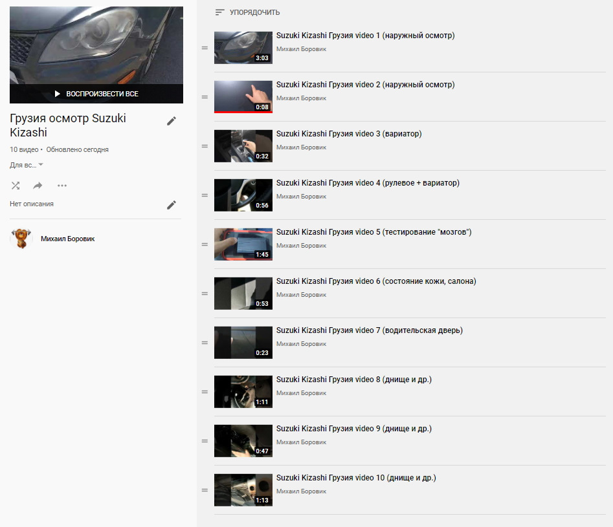Click the 0:32 thumbnail of video 3
Image resolution: width=613 pixels, height=527 pixels.
243,146
